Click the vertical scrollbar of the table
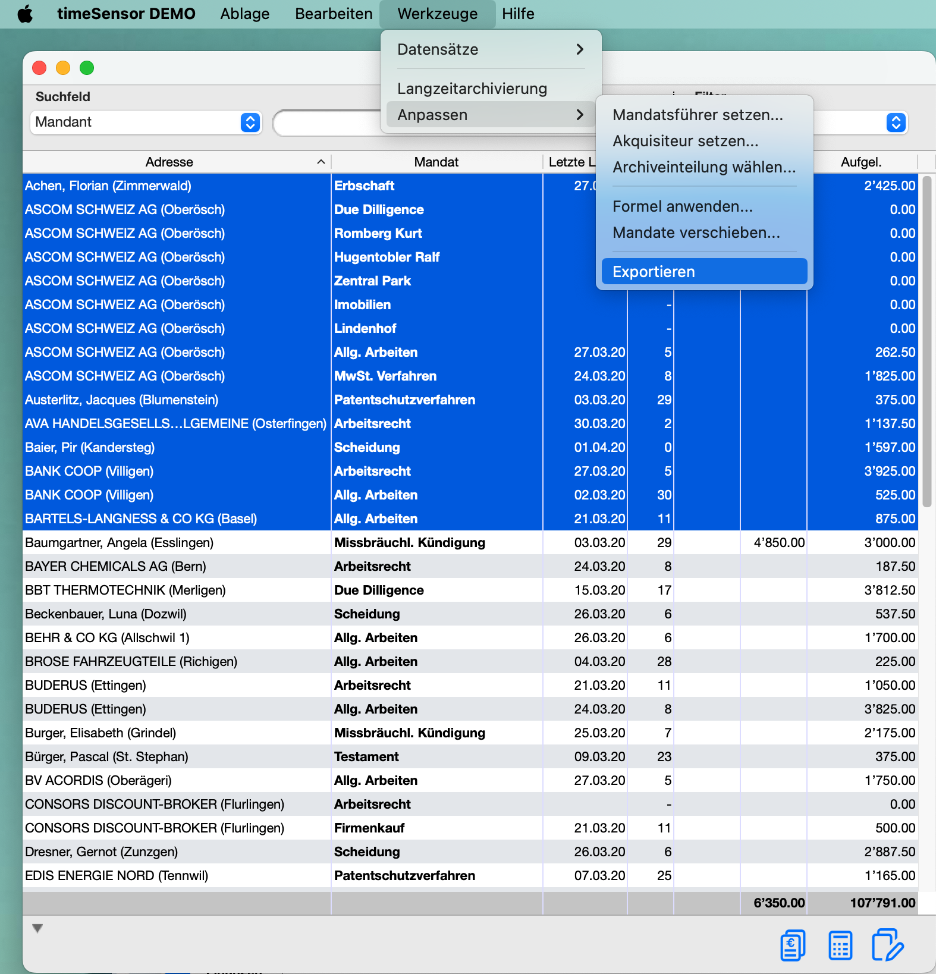The width and height of the screenshot is (936, 974). tap(926, 341)
